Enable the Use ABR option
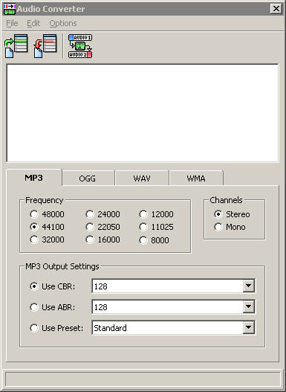Viewport: 286px width, 392px height. [x=34, y=307]
